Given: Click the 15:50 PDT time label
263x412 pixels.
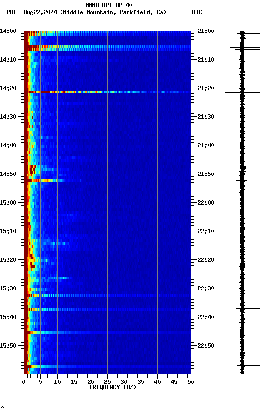Looking at the screenshot, I should tap(8, 346).
